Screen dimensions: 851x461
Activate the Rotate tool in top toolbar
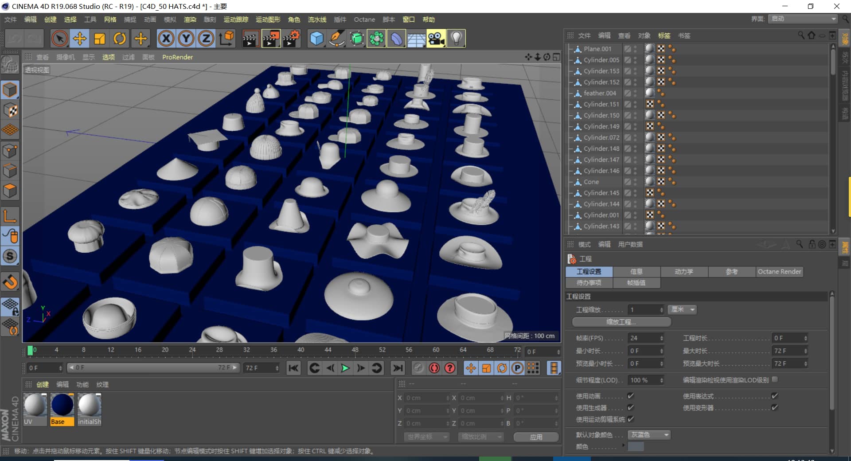click(x=120, y=39)
